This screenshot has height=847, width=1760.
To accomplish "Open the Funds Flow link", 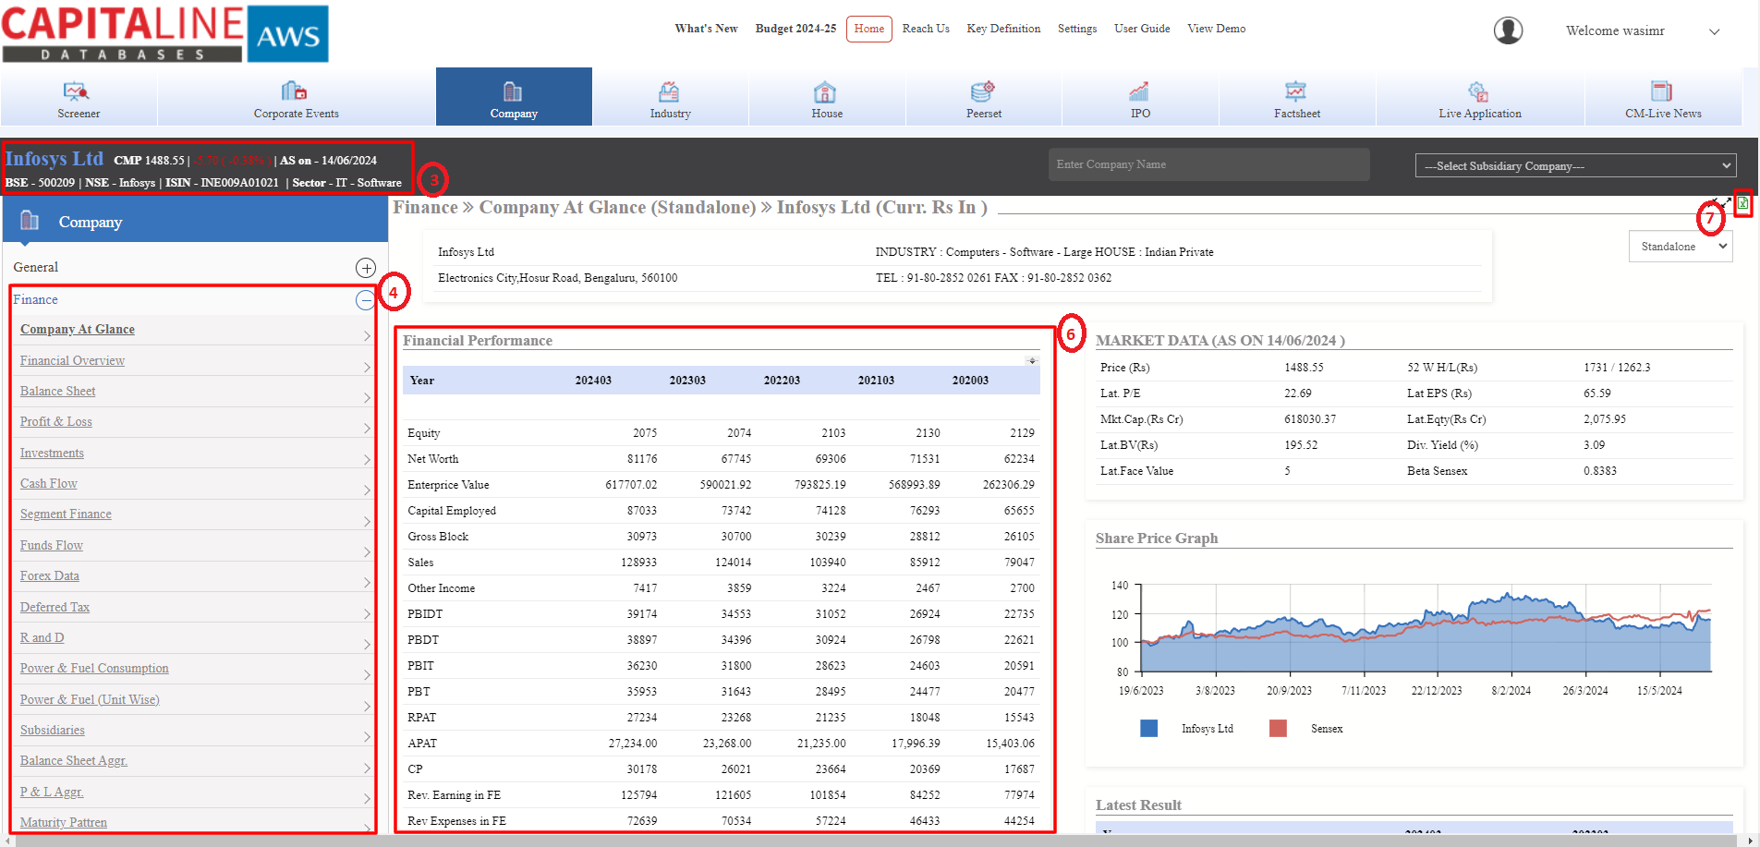I will pyautogui.click(x=52, y=546).
